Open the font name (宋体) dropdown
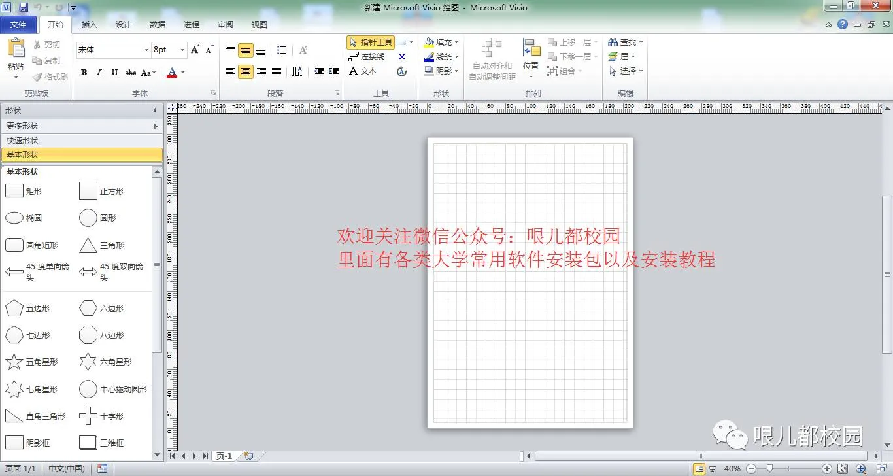Viewport: 893px width, 476px height. click(x=146, y=50)
